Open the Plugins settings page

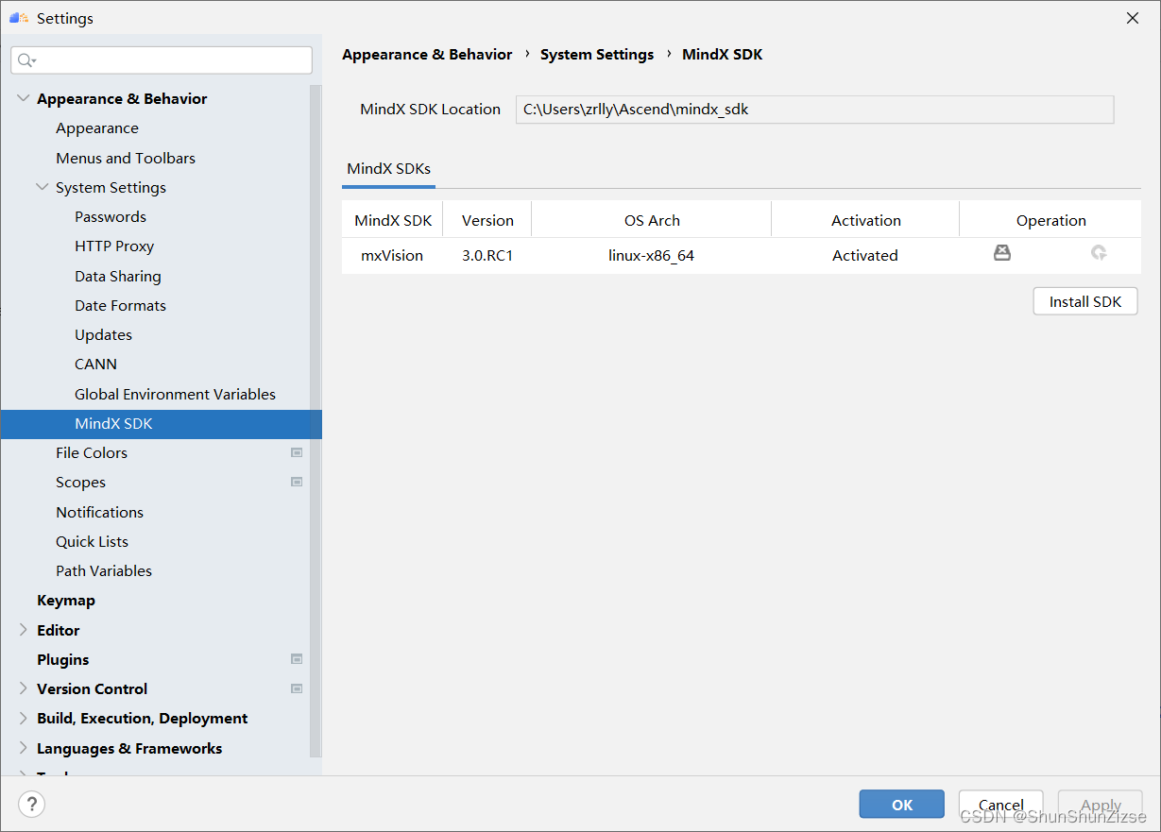point(63,659)
